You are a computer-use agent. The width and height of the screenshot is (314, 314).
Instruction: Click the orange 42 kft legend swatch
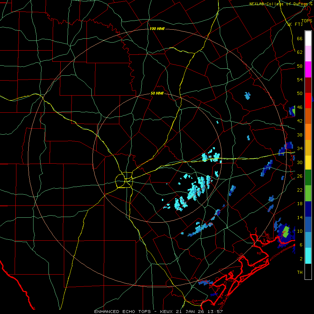tap(308, 132)
